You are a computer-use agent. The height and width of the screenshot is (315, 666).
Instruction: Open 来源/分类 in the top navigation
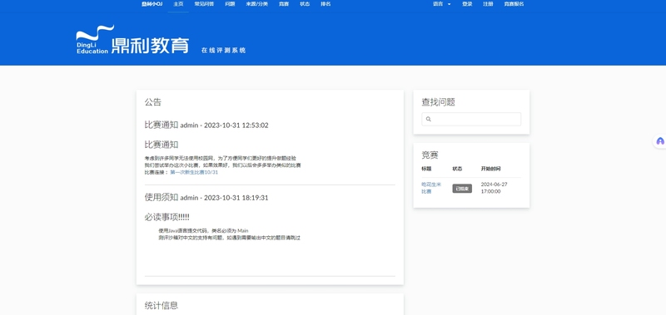(x=257, y=4)
